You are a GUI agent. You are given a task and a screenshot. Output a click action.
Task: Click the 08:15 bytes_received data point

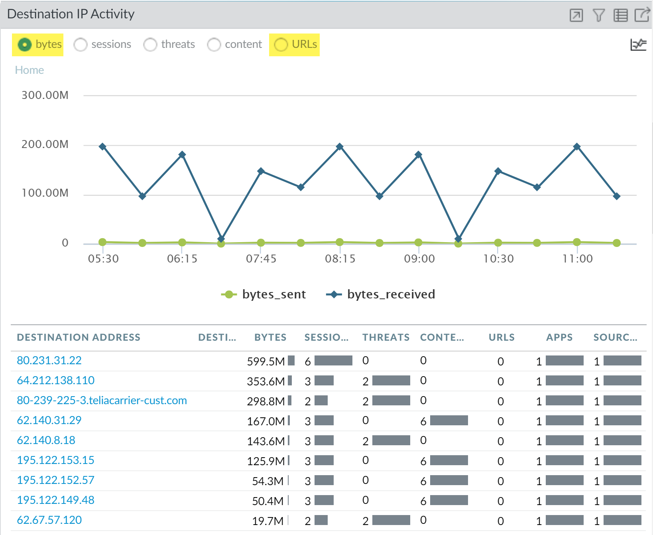340,147
